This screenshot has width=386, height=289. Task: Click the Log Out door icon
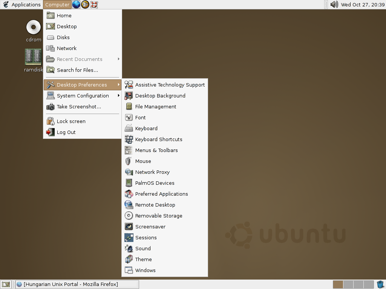[x=51, y=132]
